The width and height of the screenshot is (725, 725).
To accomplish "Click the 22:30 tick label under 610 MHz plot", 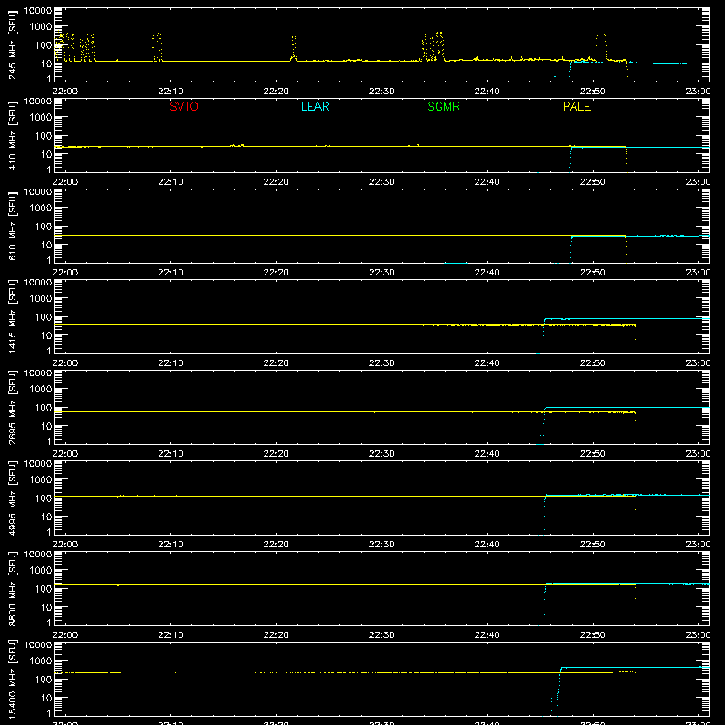I will pyautogui.click(x=382, y=273).
